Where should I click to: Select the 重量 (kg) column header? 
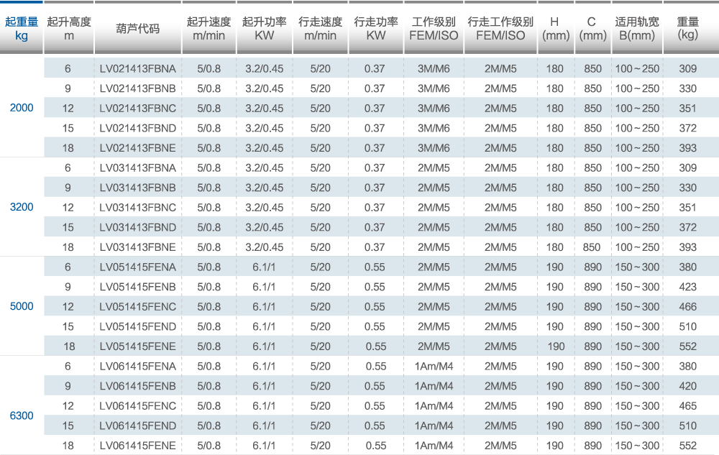687,29
